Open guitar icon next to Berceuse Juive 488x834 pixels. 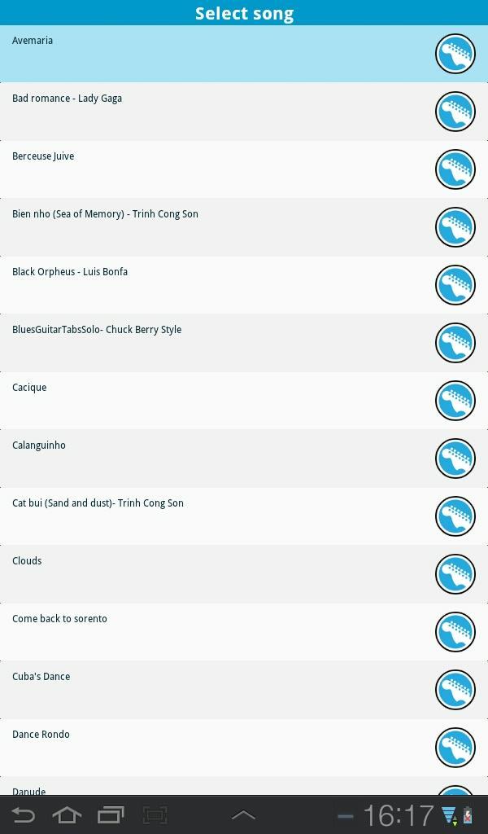pyautogui.click(x=455, y=169)
